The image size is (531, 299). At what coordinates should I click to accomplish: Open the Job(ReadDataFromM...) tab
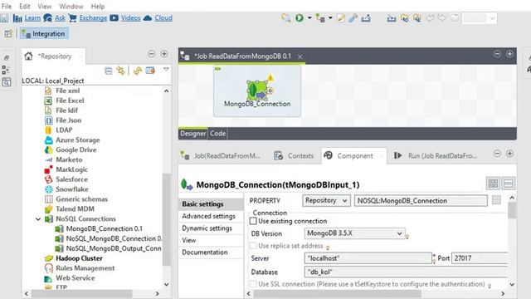point(221,155)
